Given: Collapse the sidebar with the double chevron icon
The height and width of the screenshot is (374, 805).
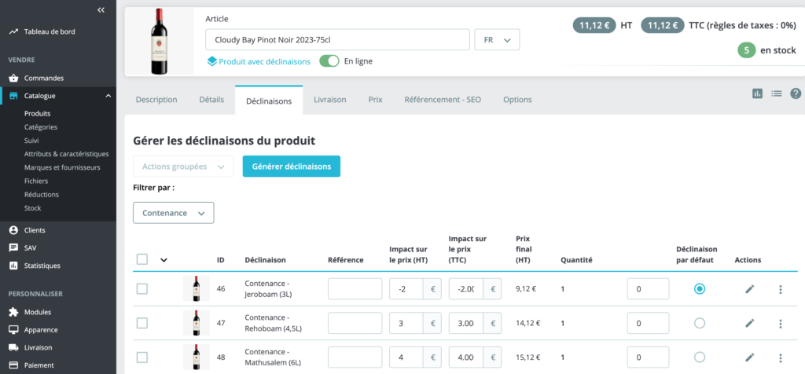Looking at the screenshot, I should click(101, 10).
